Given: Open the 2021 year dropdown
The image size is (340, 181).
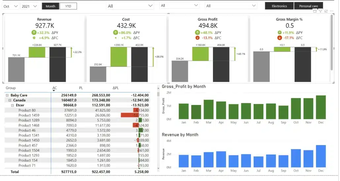Looking at the screenshot, I should 29,6.
